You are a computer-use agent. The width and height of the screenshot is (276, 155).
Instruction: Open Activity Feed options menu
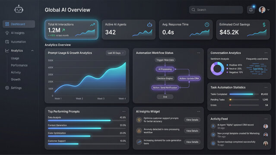pyautogui.click(x=266, y=119)
